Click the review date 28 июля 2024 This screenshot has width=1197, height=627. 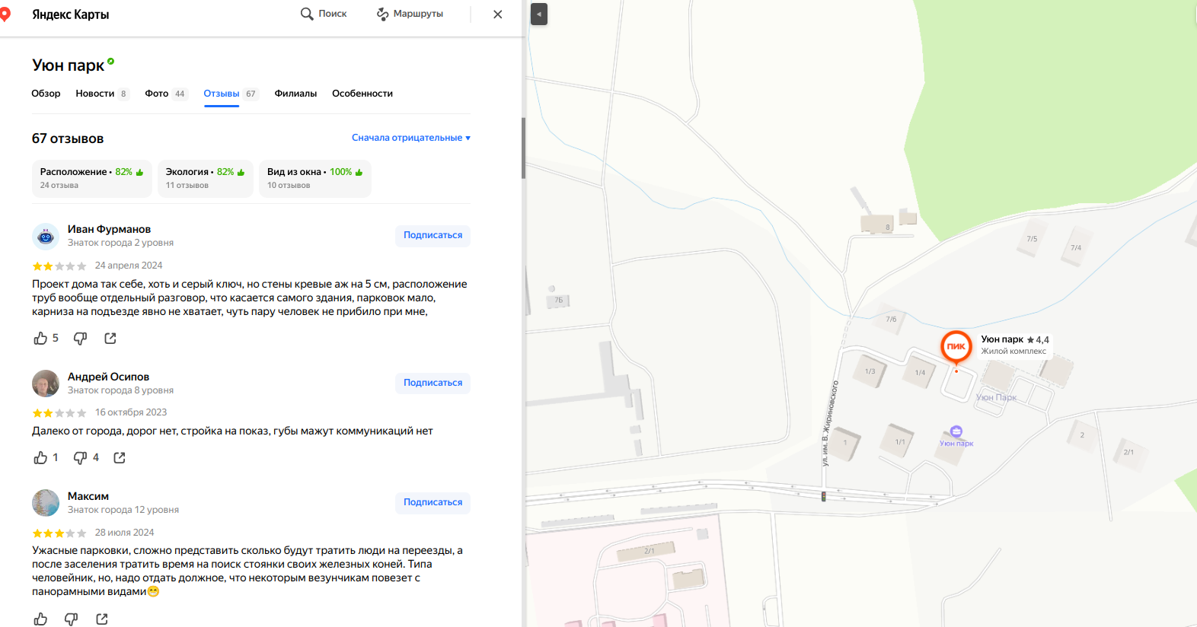pyautogui.click(x=125, y=533)
